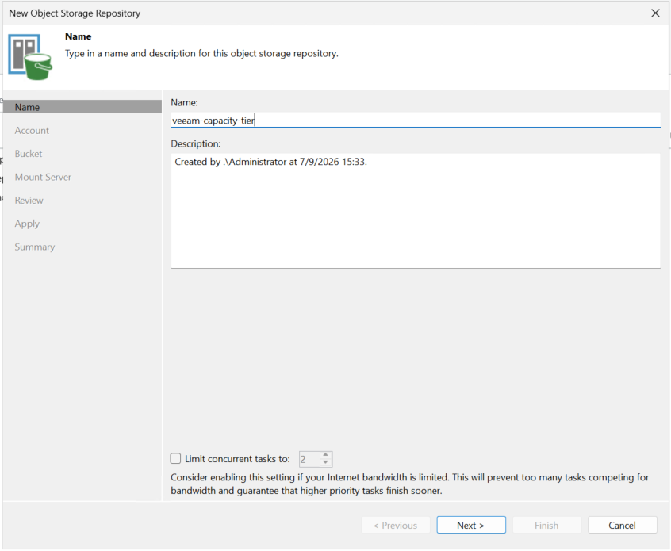Click the 'Consider enabling this setting' hint text
671x551 pixels.
(x=410, y=484)
